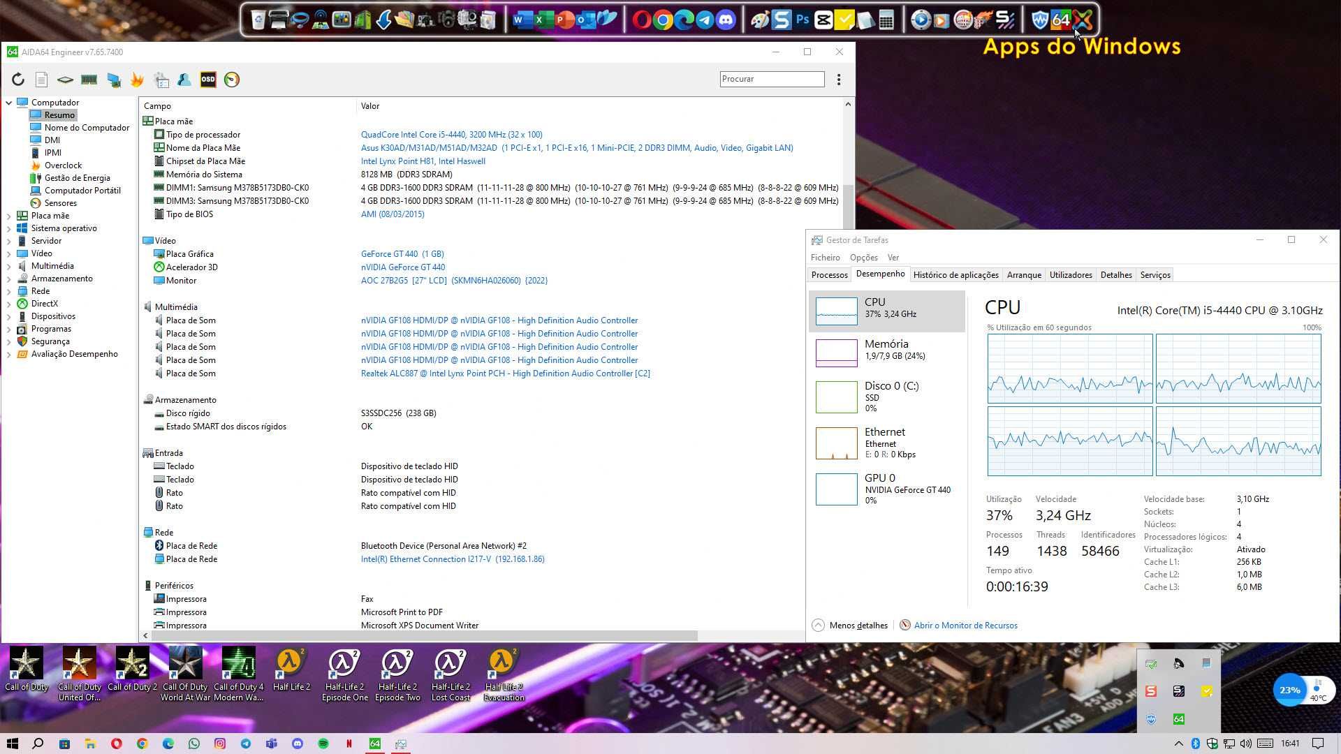The image size is (1341, 754).
Task: Click the AIDA64 Refresh toolbar icon
Action: point(18,80)
